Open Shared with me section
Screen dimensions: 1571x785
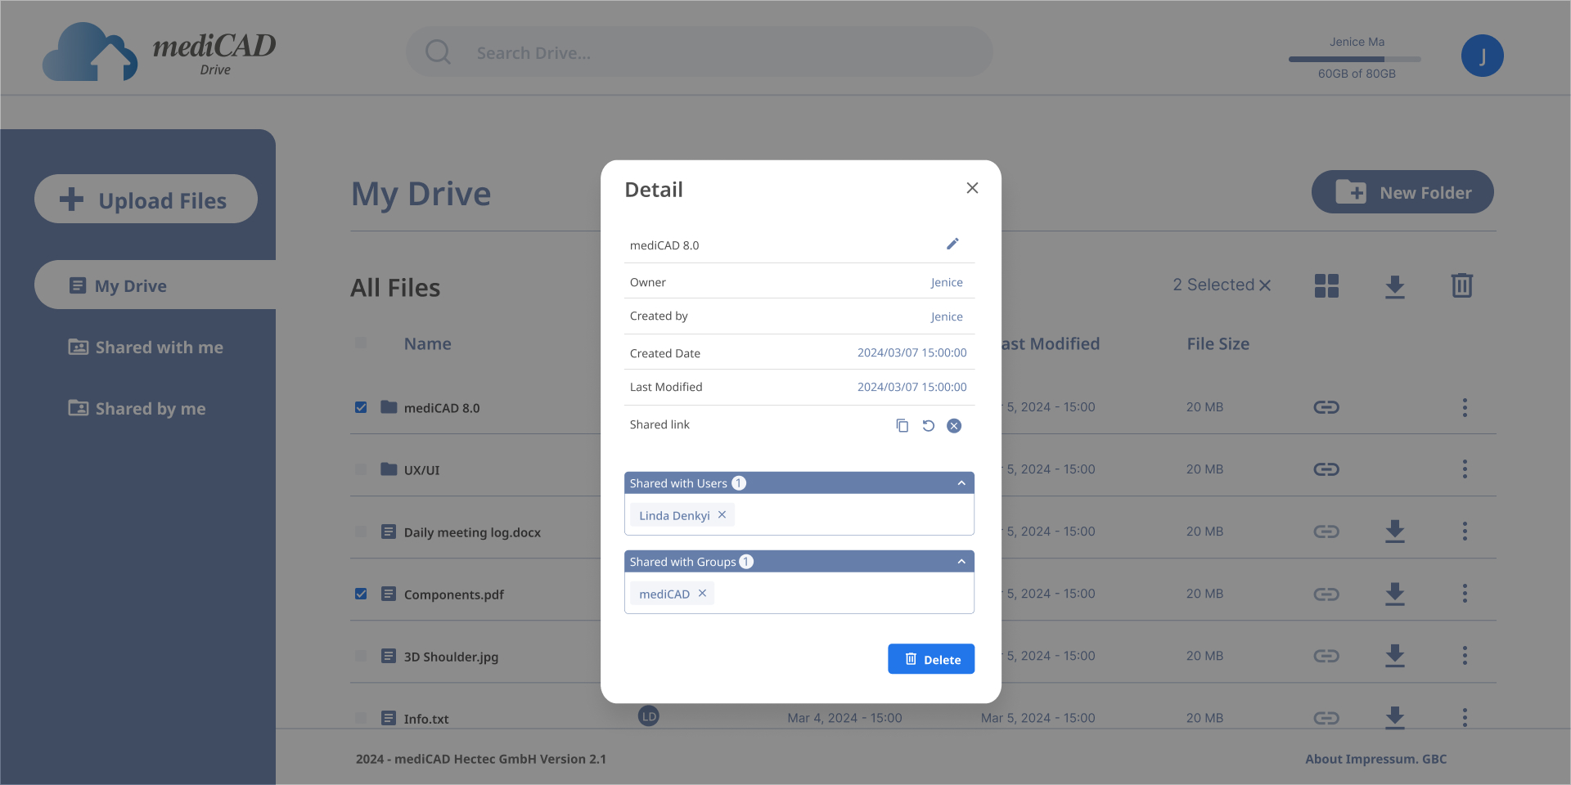point(146,347)
